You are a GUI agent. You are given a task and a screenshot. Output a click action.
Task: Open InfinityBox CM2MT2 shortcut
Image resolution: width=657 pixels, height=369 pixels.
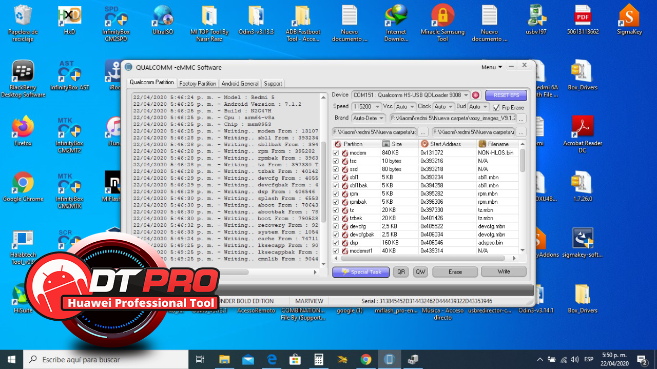[x=69, y=135]
